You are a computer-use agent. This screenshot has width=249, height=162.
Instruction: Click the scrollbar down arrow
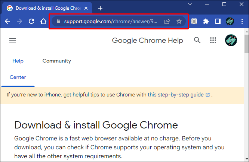pos(247,159)
